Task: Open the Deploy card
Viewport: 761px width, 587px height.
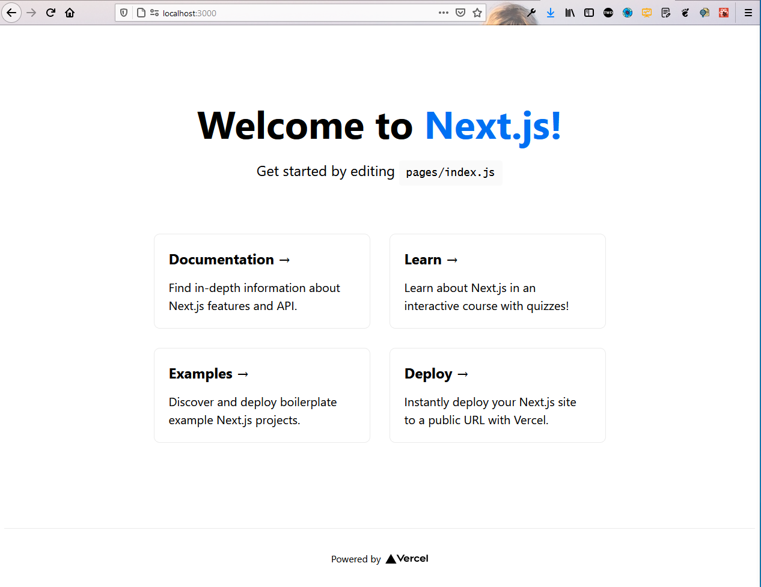Action: pyautogui.click(x=498, y=395)
